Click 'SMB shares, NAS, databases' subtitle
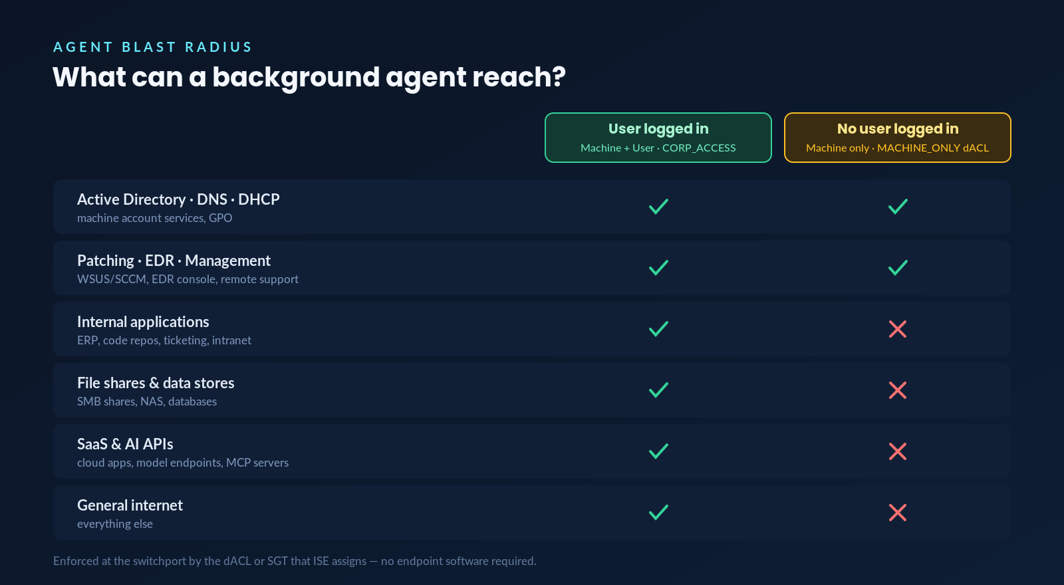 point(147,402)
